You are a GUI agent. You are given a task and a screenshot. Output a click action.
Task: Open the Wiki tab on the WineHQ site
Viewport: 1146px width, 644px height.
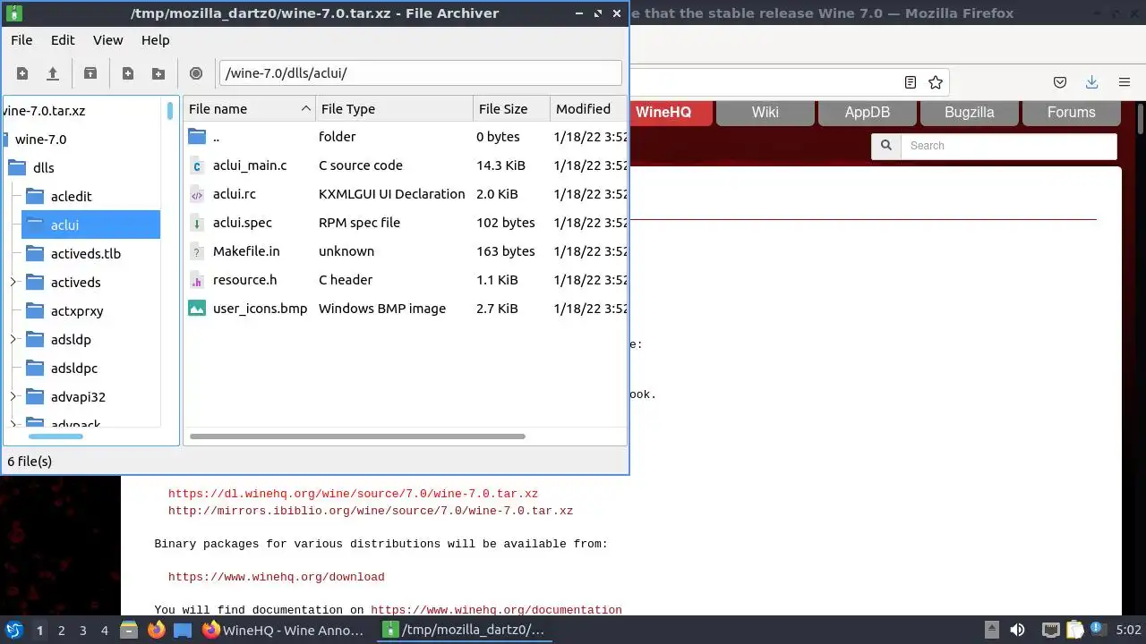(765, 113)
